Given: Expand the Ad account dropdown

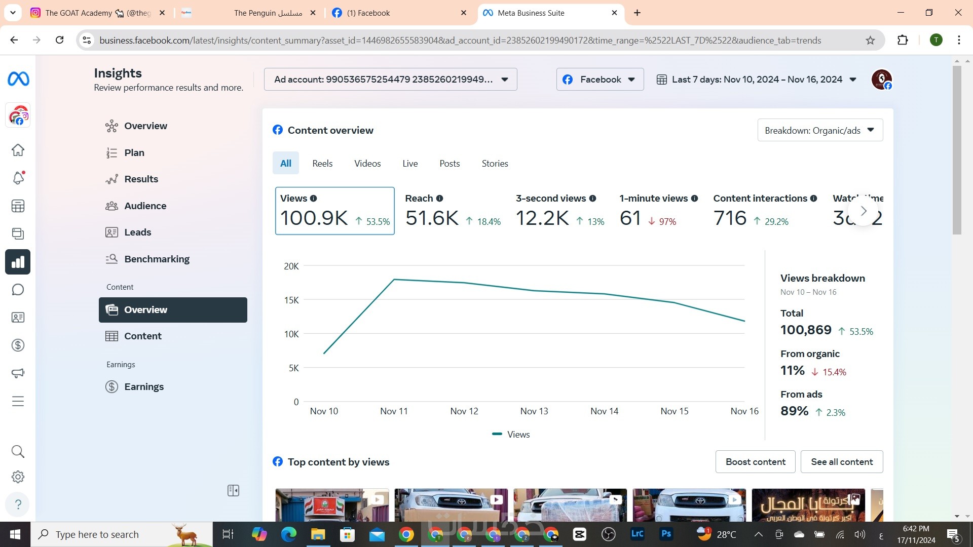Looking at the screenshot, I should [390, 80].
